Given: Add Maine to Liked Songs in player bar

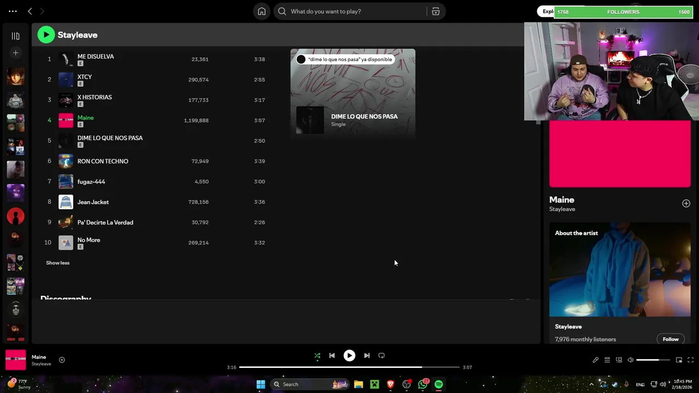Looking at the screenshot, I should [x=62, y=360].
